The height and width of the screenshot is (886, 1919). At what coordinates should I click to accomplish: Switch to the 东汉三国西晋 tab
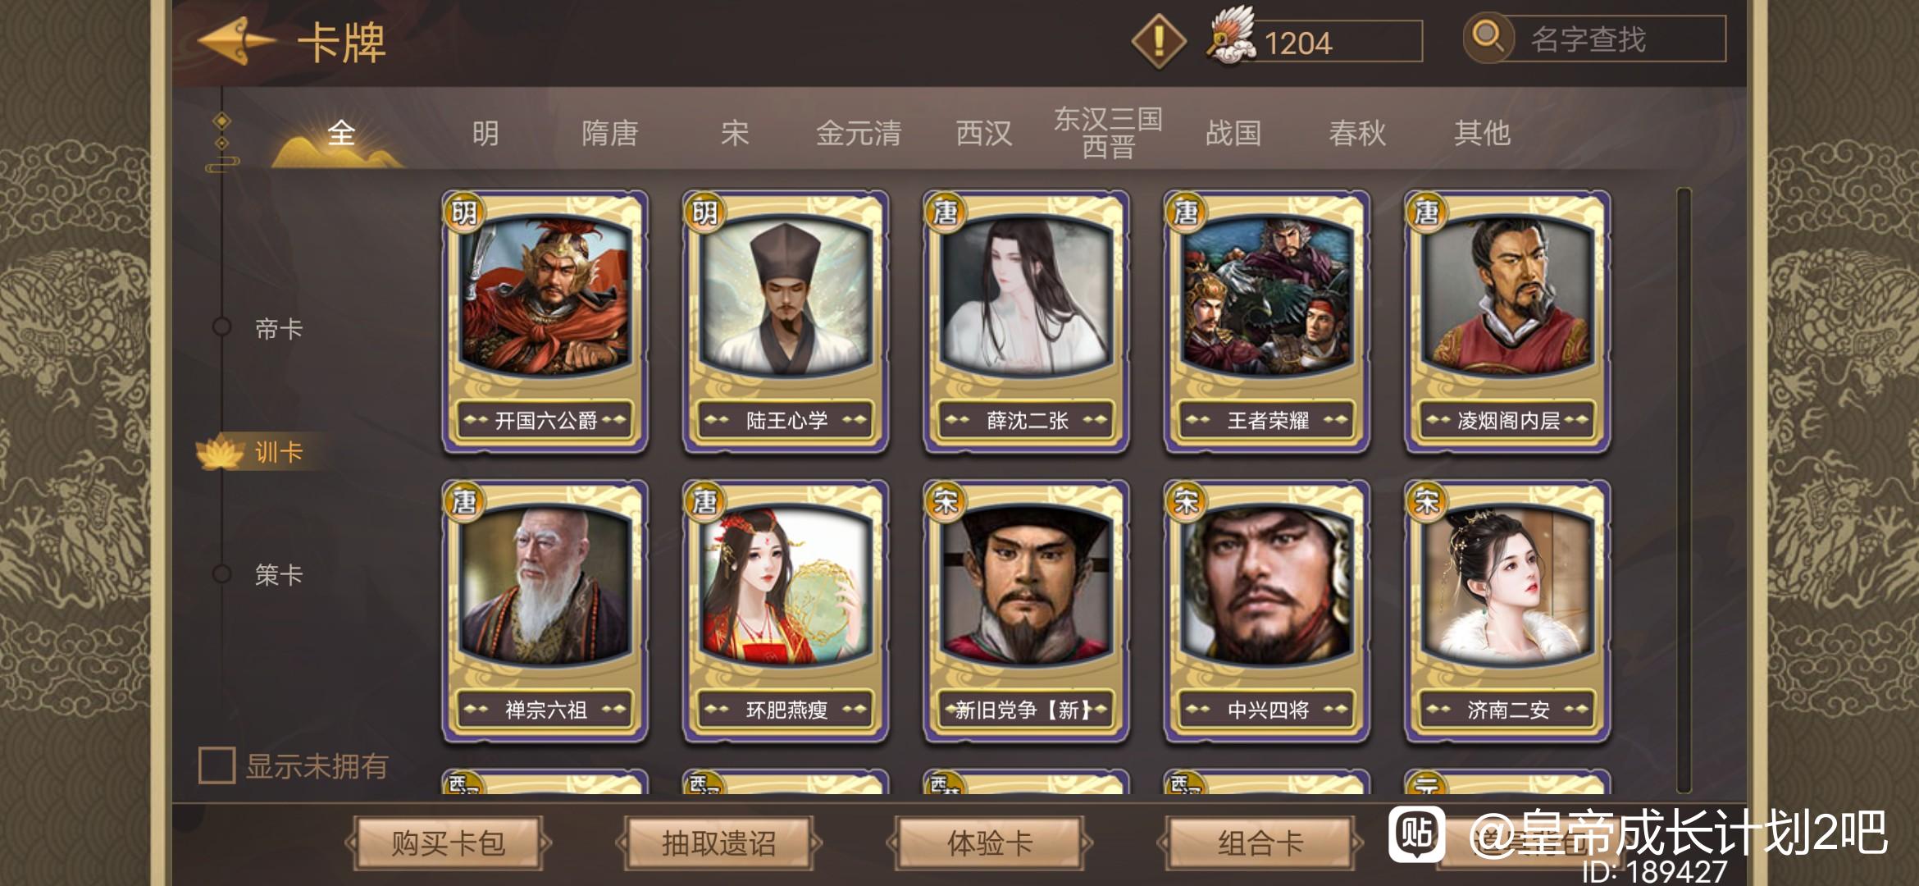(1108, 132)
